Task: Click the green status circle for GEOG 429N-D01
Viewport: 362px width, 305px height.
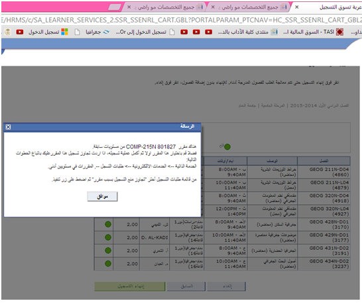Action: (x=108, y=237)
